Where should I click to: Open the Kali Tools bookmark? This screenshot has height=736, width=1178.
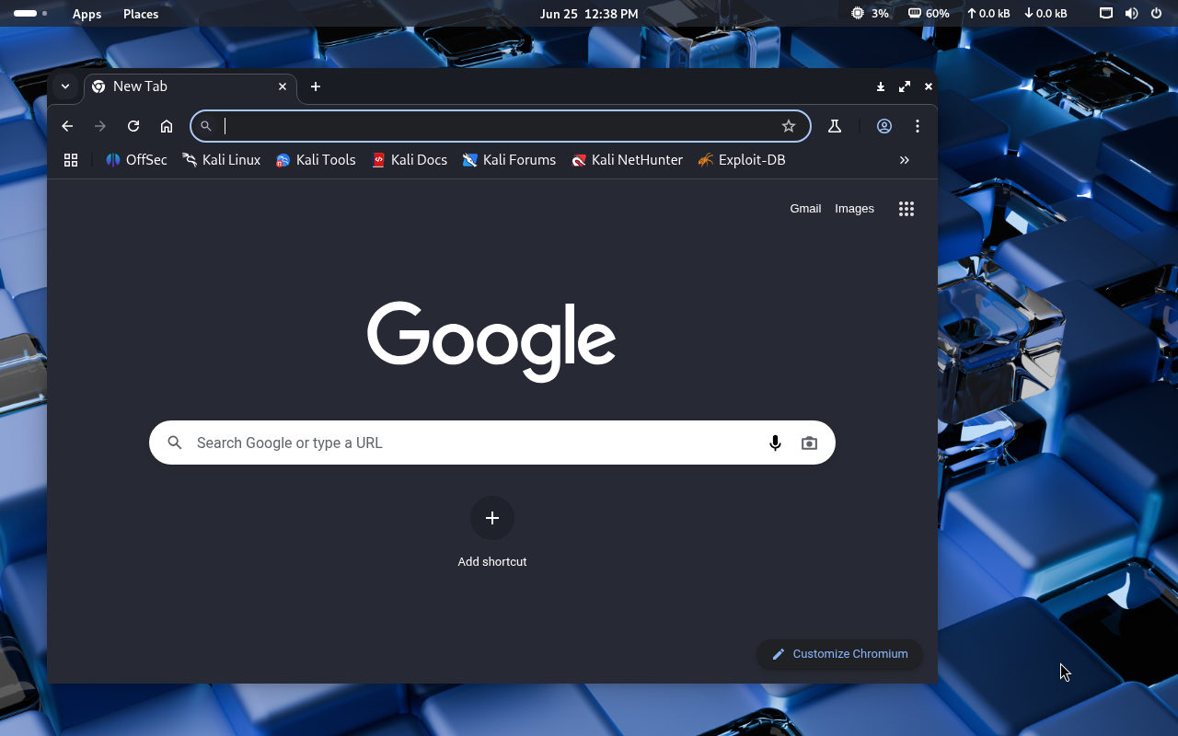pyautogui.click(x=316, y=160)
